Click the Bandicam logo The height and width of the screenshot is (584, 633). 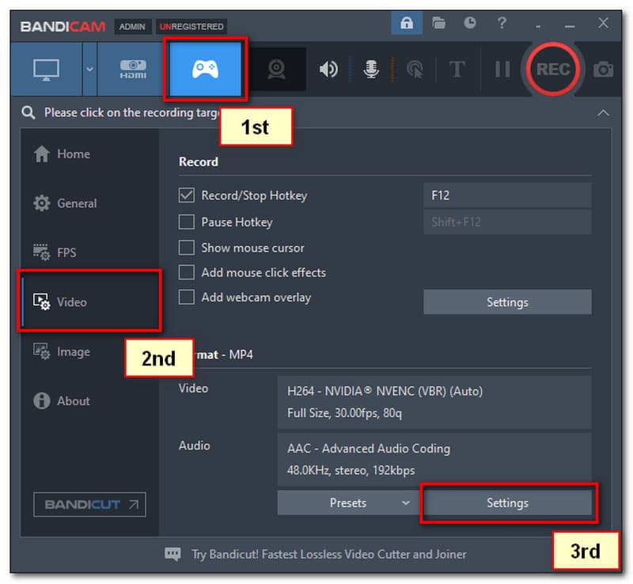point(63,27)
